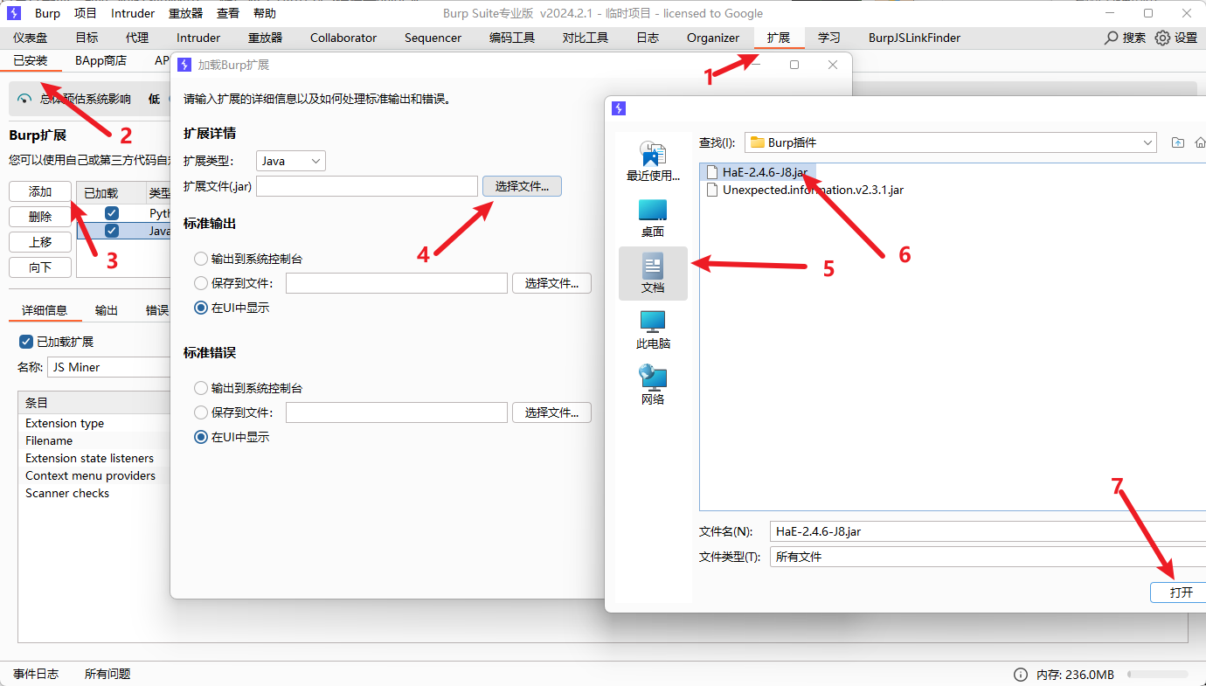Click the 添加 button

coord(40,191)
